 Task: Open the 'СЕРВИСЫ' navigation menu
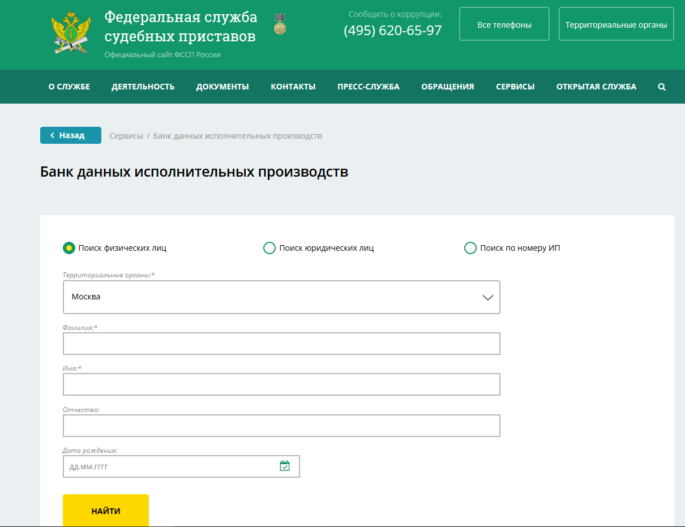[x=515, y=87]
